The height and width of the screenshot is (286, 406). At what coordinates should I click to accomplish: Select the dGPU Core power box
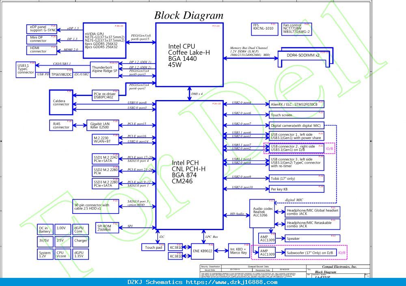[80, 229]
